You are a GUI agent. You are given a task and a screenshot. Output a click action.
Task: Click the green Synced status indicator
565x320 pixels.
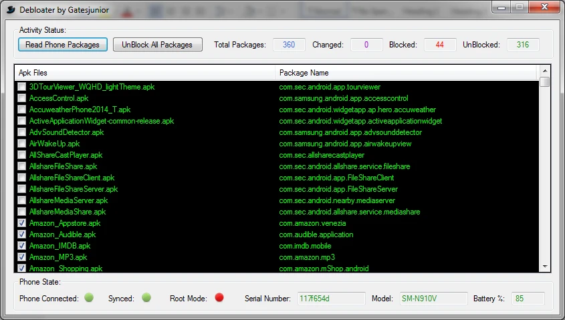(x=146, y=298)
